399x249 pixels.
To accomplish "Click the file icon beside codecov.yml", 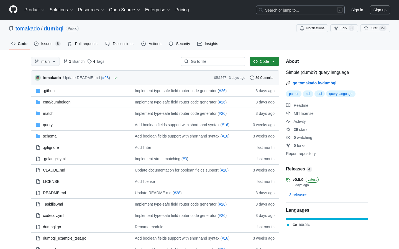I will 38,216.
